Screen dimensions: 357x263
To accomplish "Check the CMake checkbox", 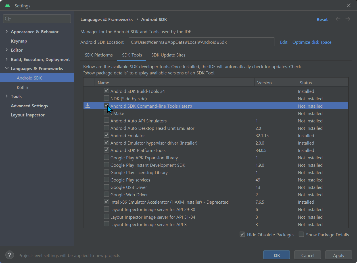I will pyautogui.click(x=107, y=113).
